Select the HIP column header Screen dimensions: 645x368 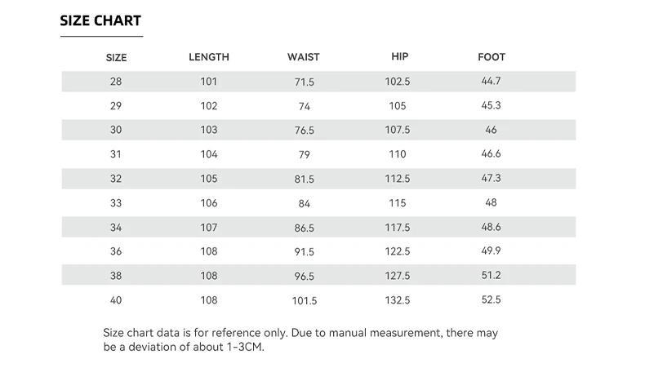coord(399,56)
